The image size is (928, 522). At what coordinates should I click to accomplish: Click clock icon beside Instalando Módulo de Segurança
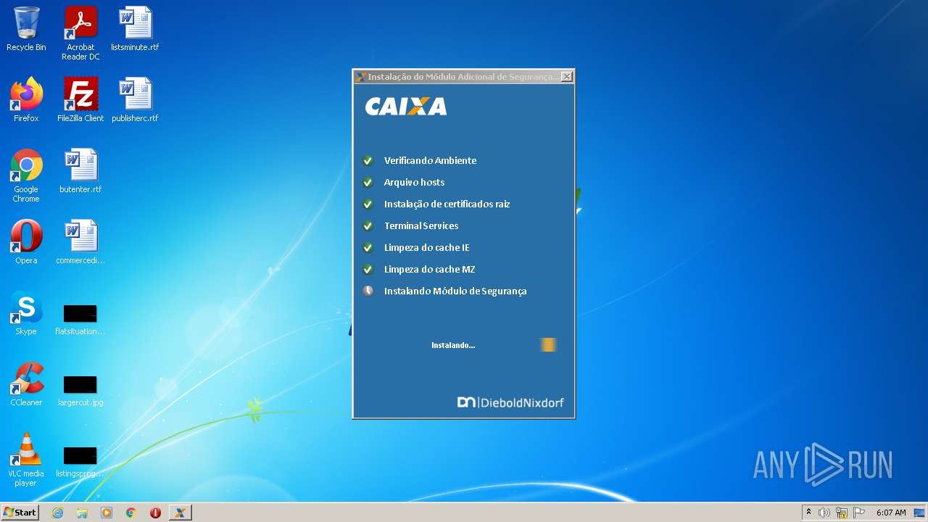[x=368, y=291]
